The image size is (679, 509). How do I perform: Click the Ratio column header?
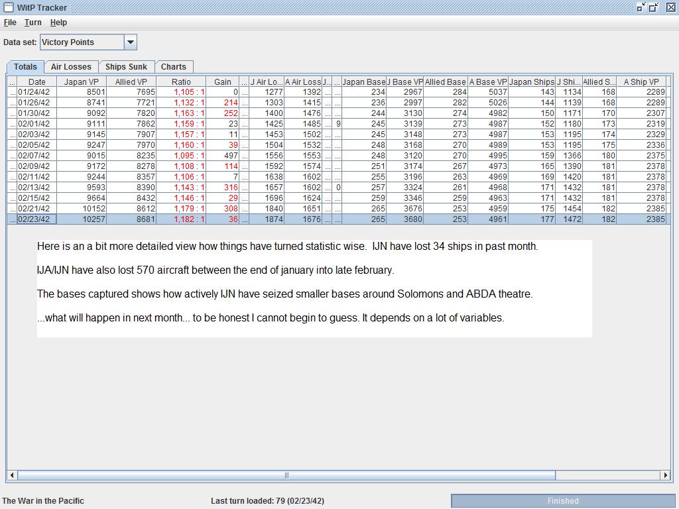pos(180,82)
